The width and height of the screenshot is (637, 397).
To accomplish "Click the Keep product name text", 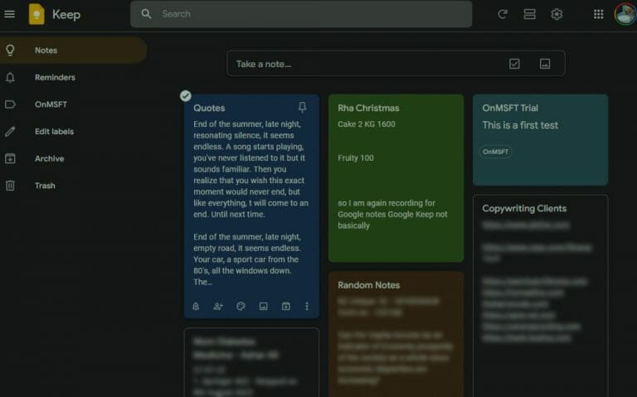I will click(66, 15).
